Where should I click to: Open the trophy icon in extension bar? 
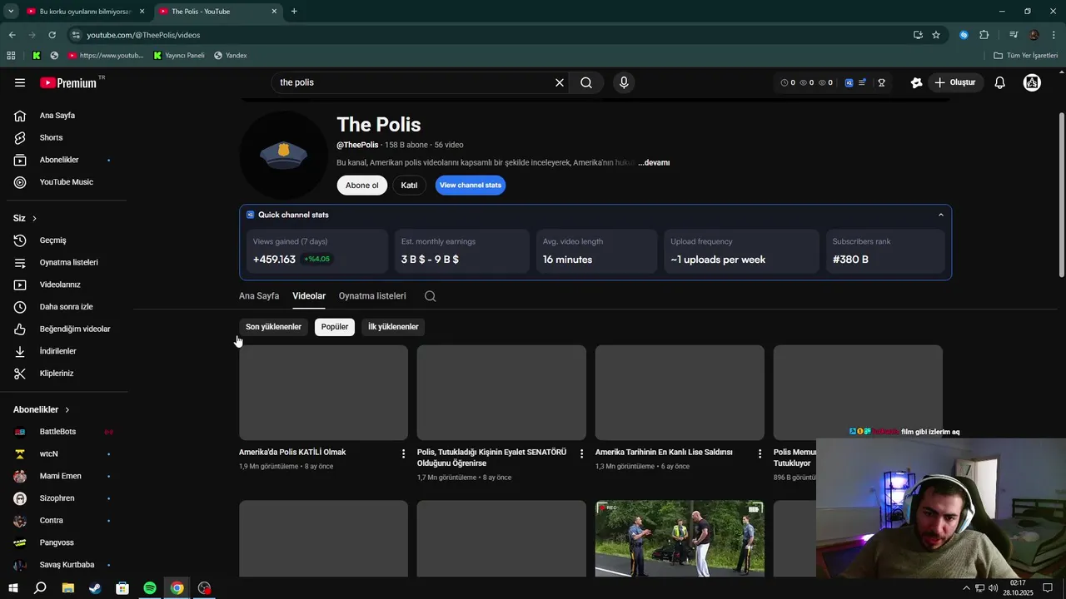pyautogui.click(x=881, y=82)
